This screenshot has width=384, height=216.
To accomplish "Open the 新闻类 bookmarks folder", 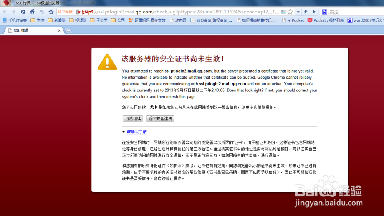I will point(56,20).
